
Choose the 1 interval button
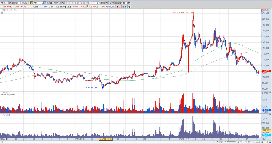pyautogui.click(x=66, y=3)
